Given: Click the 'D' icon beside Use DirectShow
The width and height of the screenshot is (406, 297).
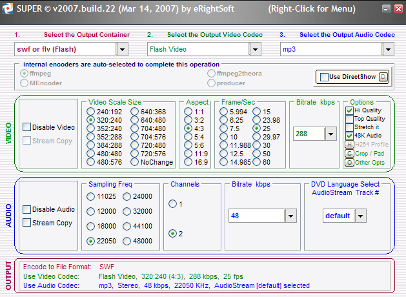Looking at the screenshot, I should pyautogui.click(x=383, y=77).
